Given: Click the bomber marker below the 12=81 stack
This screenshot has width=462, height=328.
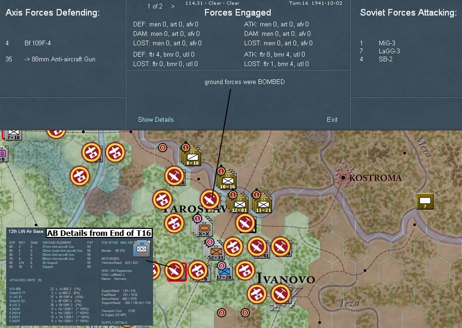Looking at the screenshot, I should point(245,223).
